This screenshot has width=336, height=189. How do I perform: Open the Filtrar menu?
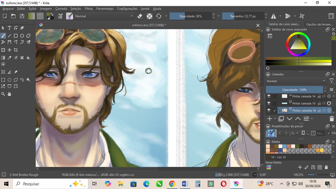89,9
